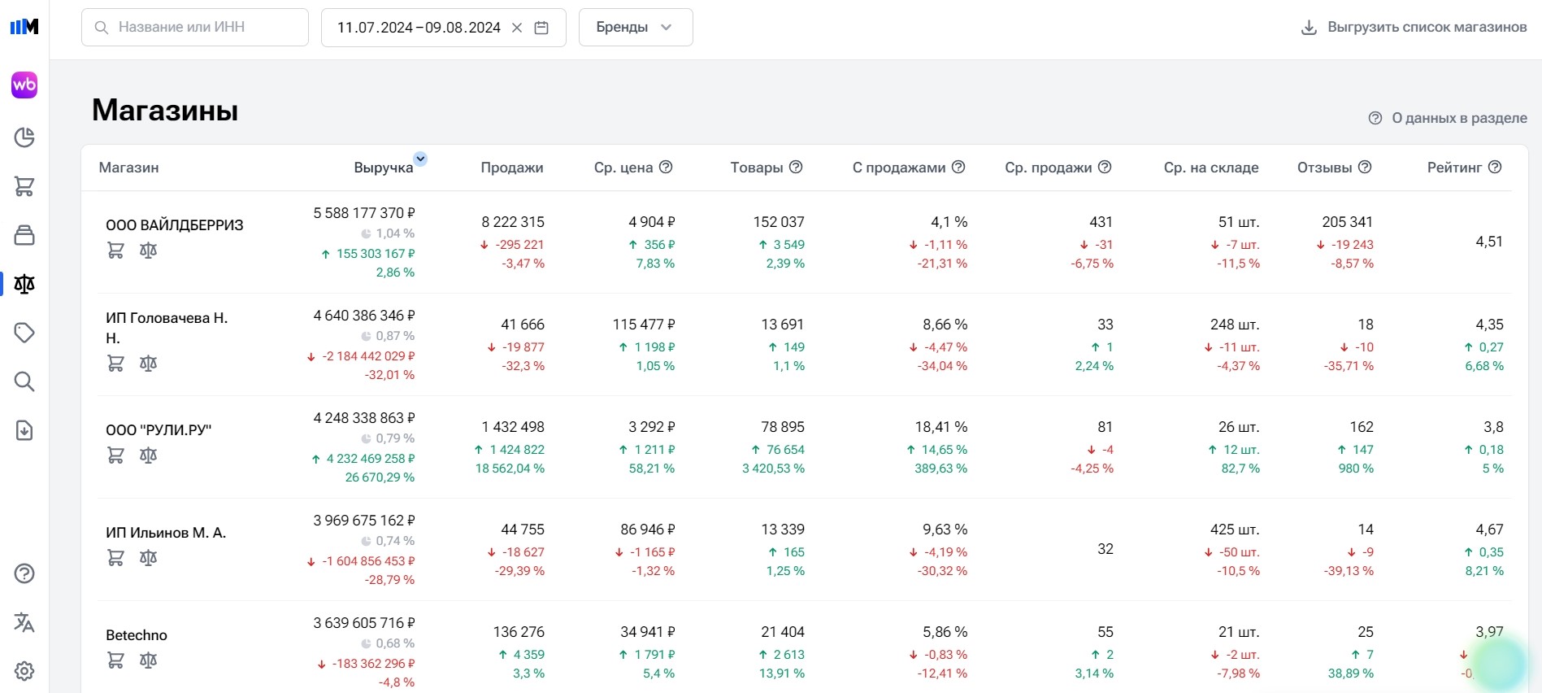Toggle the Выручка sort arrow
This screenshot has width=1542, height=693.
coord(420,159)
